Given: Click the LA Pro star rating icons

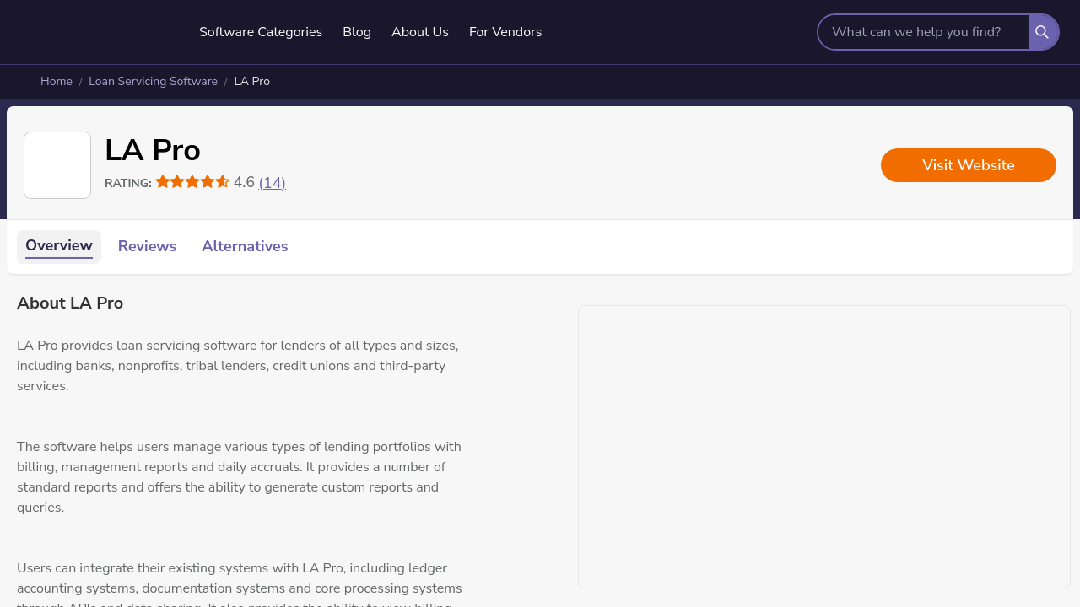Looking at the screenshot, I should pyautogui.click(x=192, y=182).
